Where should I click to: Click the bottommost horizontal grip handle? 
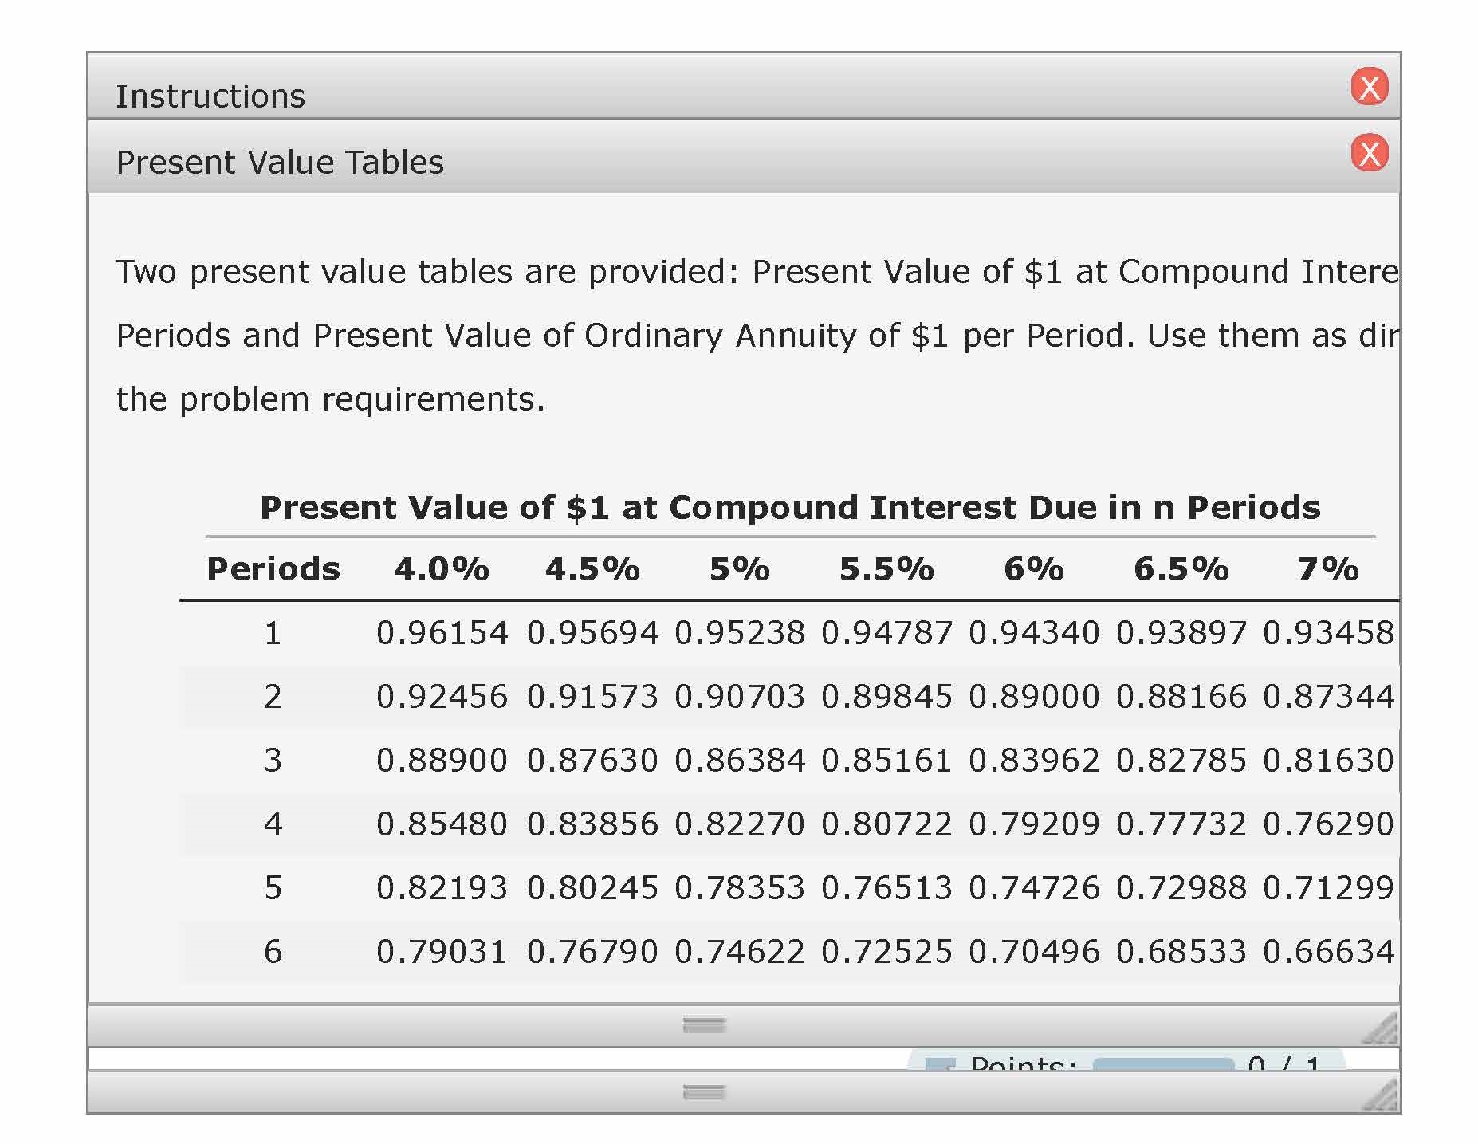704,1092
